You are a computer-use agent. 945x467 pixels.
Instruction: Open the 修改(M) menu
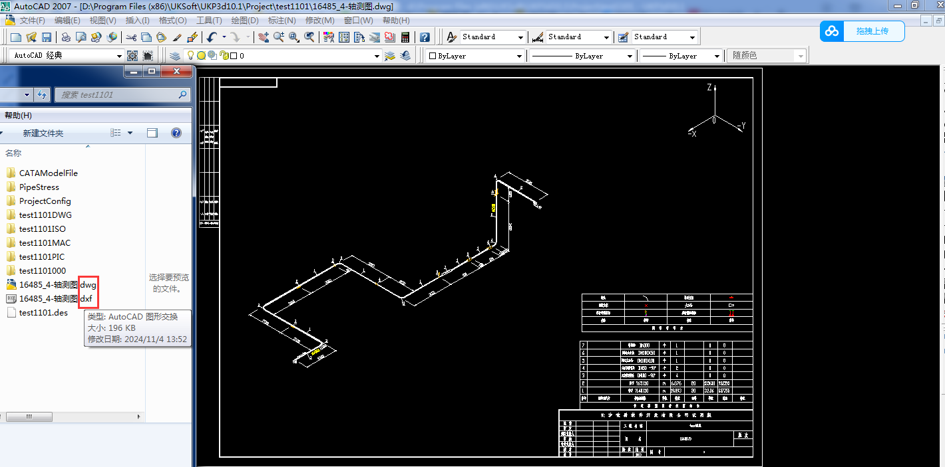[319, 21]
